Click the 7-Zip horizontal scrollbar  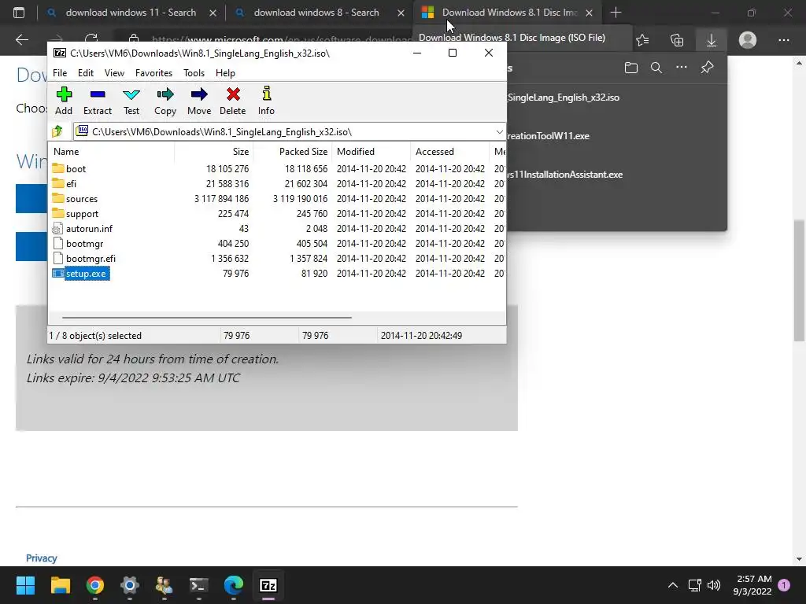pyautogui.click(x=207, y=318)
